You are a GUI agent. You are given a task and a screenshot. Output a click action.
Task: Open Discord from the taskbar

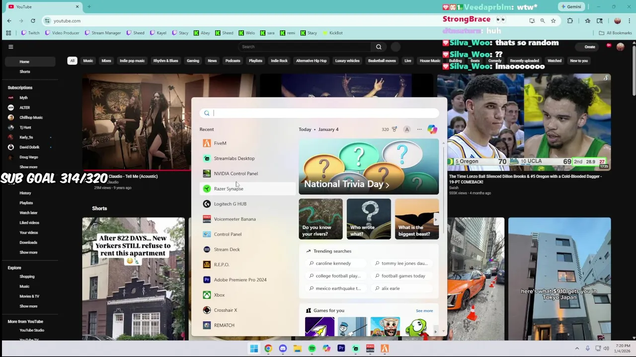point(283,349)
